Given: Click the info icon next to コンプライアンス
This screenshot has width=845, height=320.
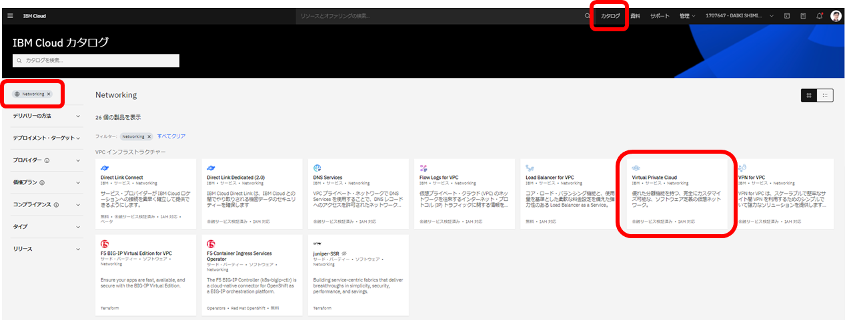Looking at the screenshot, I should click(x=56, y=205).
